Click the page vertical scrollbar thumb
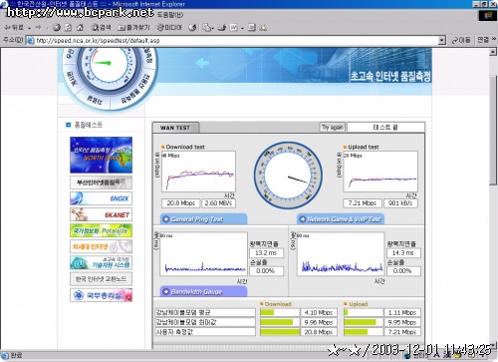The width and height of the screenshot is (498, 362). click(493, 130)
